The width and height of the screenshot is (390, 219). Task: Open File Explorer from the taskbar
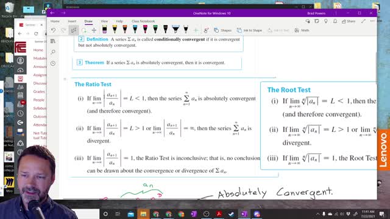point(143,214)
